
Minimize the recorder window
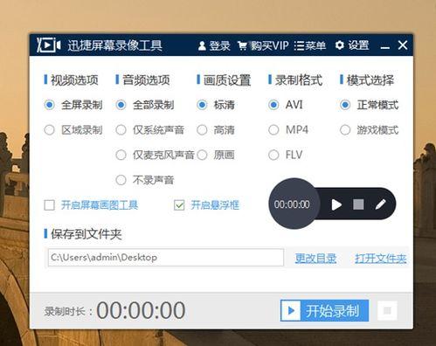click(385, 46)
